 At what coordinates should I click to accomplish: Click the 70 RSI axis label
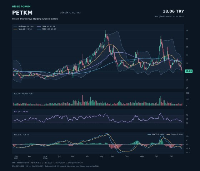coord(187,115)
